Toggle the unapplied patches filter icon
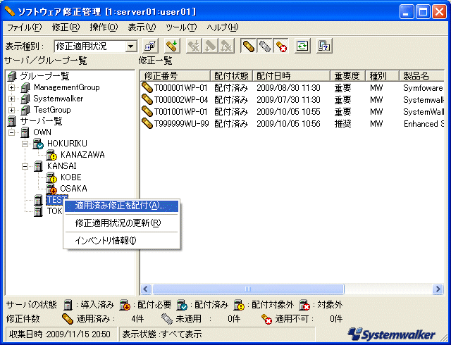Image resolution: width=451 pixels, height=345 pixels. point(265,46)
